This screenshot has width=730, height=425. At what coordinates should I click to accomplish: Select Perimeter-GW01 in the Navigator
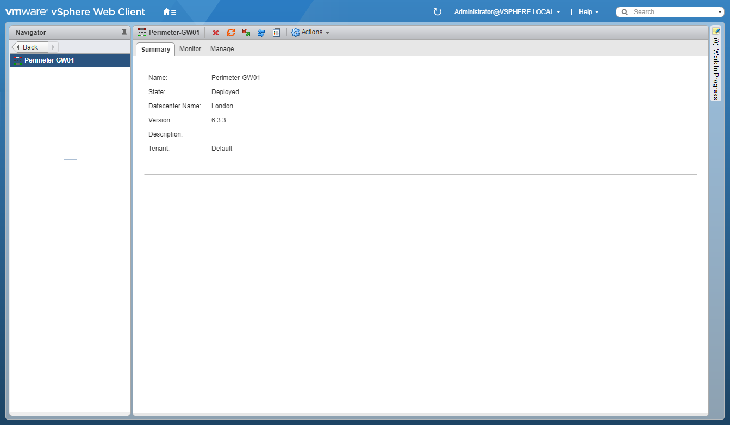(49, 60)
